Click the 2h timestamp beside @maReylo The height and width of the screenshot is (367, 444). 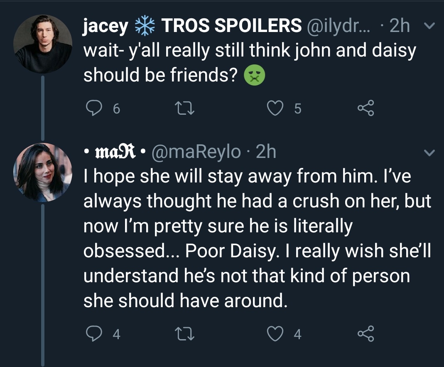click(265, 153)
